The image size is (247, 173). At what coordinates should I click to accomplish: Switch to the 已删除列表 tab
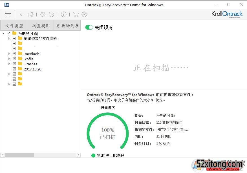(68, 26)
